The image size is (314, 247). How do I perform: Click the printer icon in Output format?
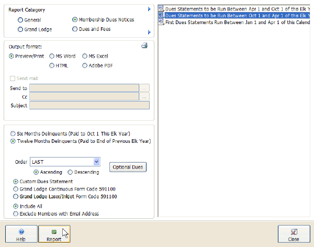[144, 46]
